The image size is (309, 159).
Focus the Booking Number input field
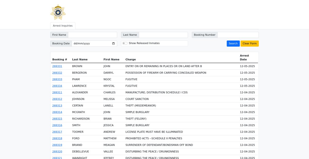pos(238,35)
